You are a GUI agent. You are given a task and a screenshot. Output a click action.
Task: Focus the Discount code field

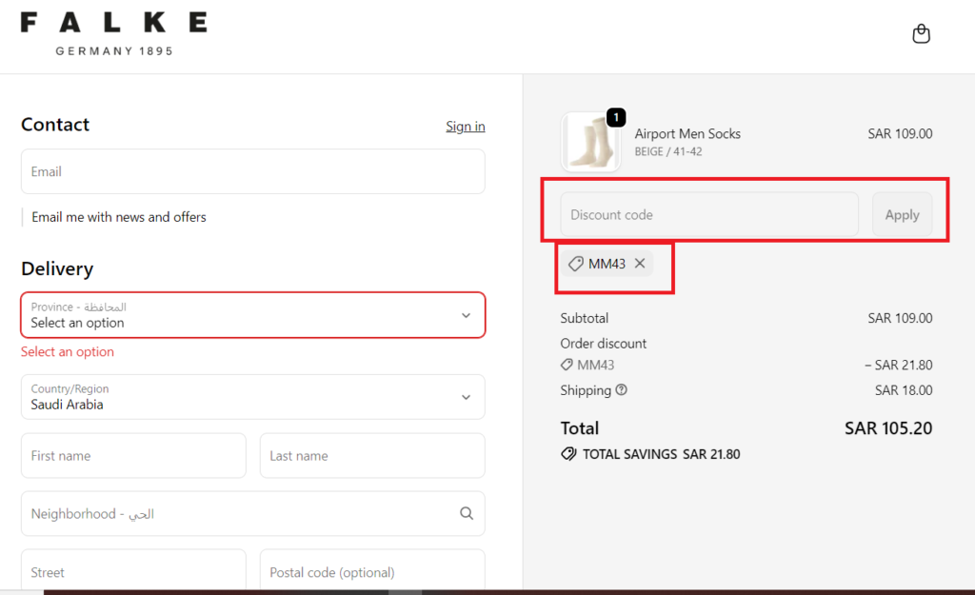[x=709, y=214]
